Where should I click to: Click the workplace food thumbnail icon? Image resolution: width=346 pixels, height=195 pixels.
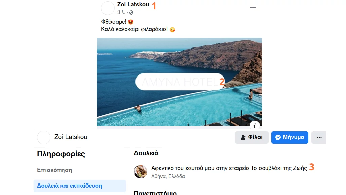141,172
